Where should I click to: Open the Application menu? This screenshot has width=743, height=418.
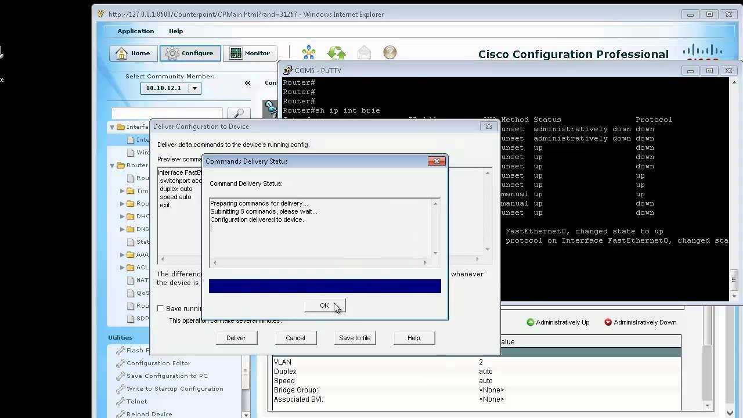136,31
